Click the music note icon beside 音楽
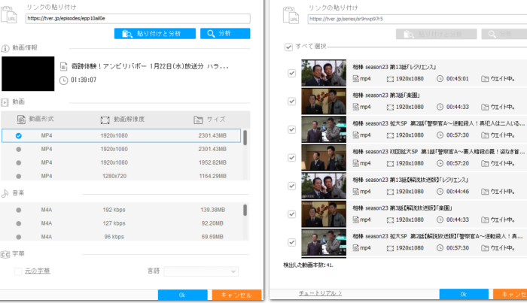Viewport: 527px width, 303px height. pos(5,193)
